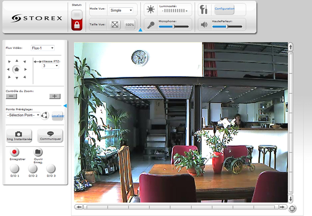Toggle the HauteParleur speaker icon
This screenshot has height=216, width=312.
pos(204,25)
